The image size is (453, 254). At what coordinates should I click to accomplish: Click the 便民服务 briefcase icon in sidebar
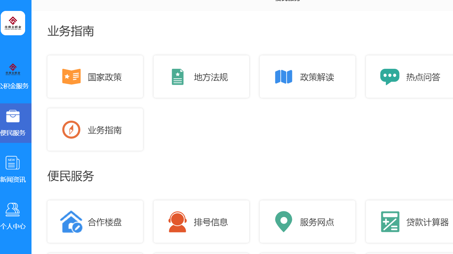[13, 116]
